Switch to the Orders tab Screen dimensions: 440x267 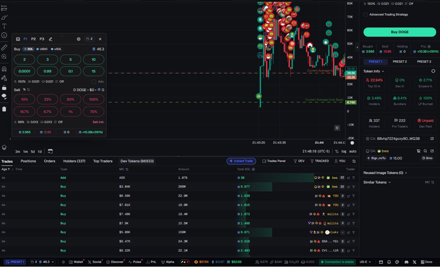point(49,161)
